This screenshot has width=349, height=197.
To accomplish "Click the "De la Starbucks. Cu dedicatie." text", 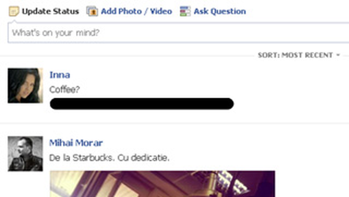I will pyautogui.click(x=109, y=158).
